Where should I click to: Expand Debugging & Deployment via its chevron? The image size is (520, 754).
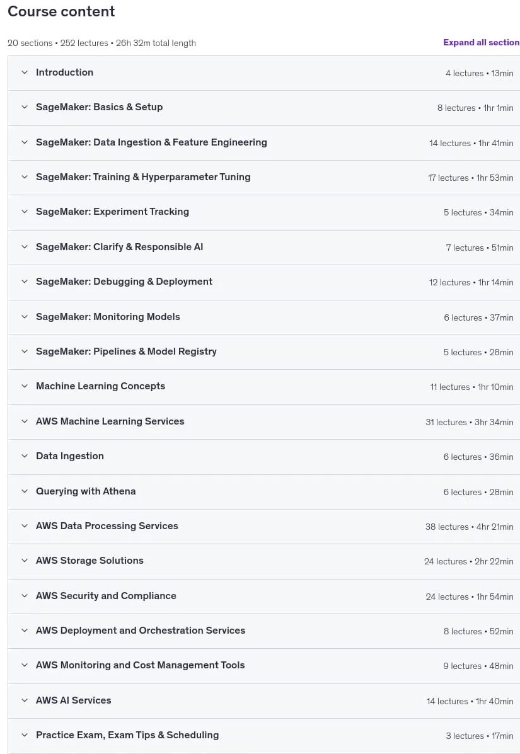[25, 282]
